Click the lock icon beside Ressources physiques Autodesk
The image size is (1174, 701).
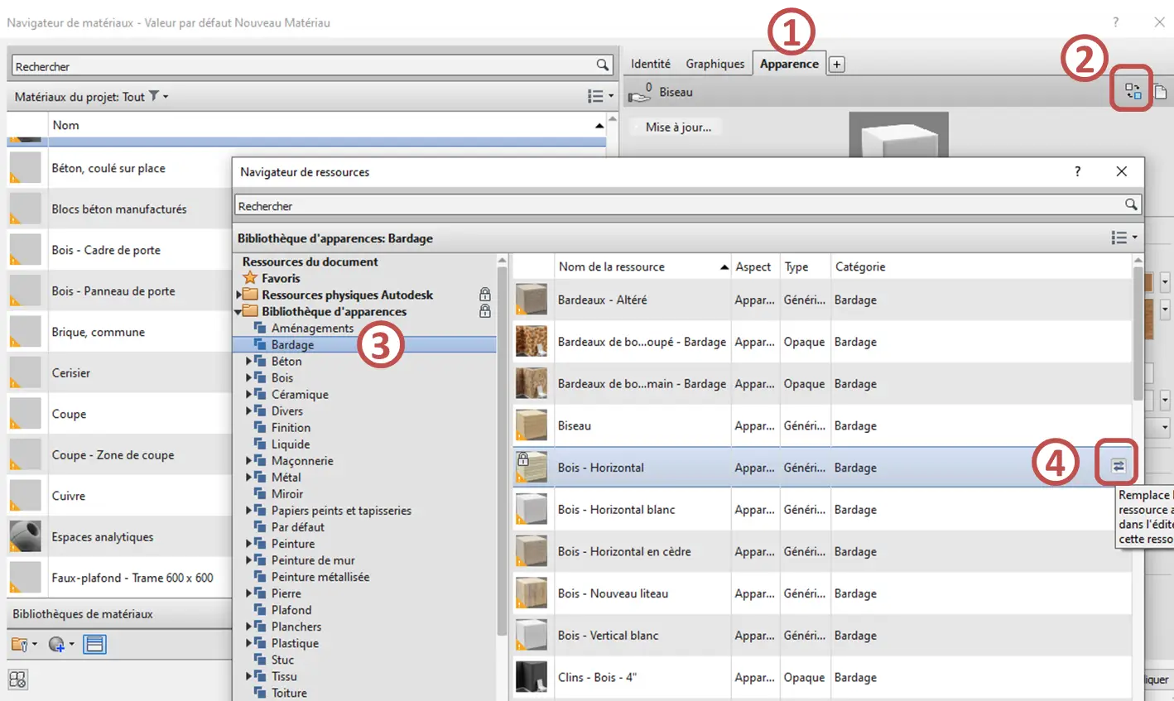[x=485, y=295]
